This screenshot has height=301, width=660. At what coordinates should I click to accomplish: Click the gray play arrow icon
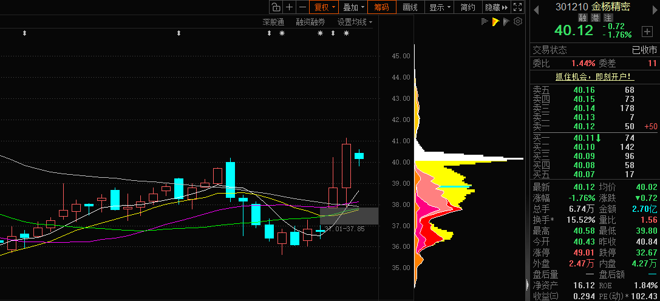506,21
